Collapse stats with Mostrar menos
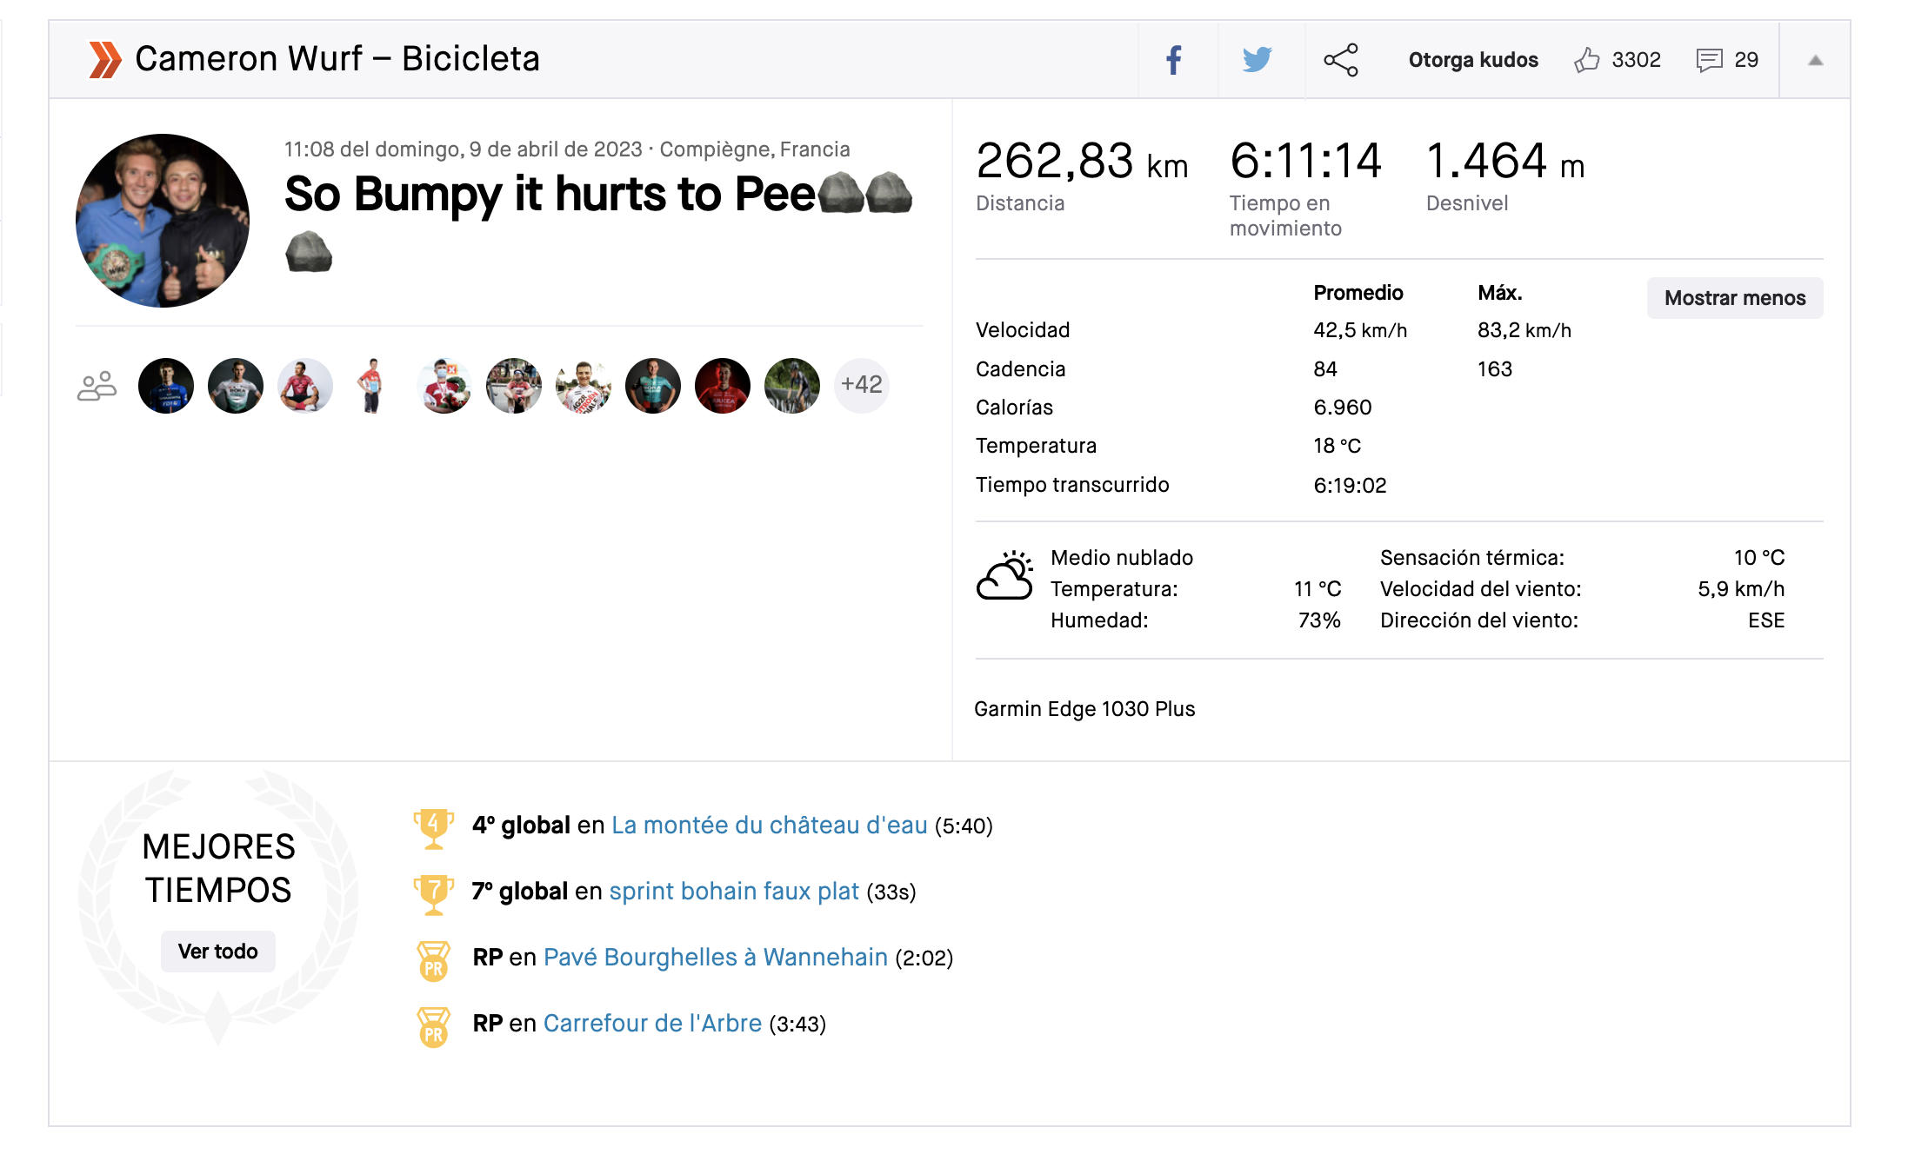Screen dimensions: 1908x1154 point(1734,298)
